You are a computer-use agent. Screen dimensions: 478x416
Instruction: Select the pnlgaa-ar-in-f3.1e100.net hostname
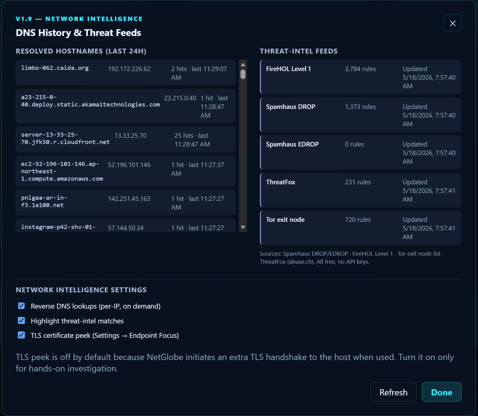tap(44, 202)
